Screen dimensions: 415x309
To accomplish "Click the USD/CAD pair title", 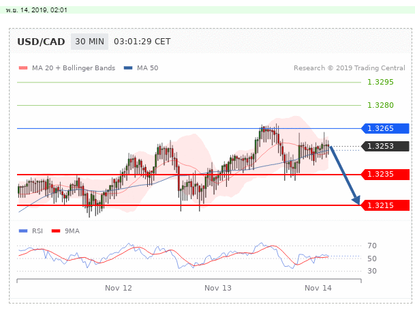I will tap(41, 42).
